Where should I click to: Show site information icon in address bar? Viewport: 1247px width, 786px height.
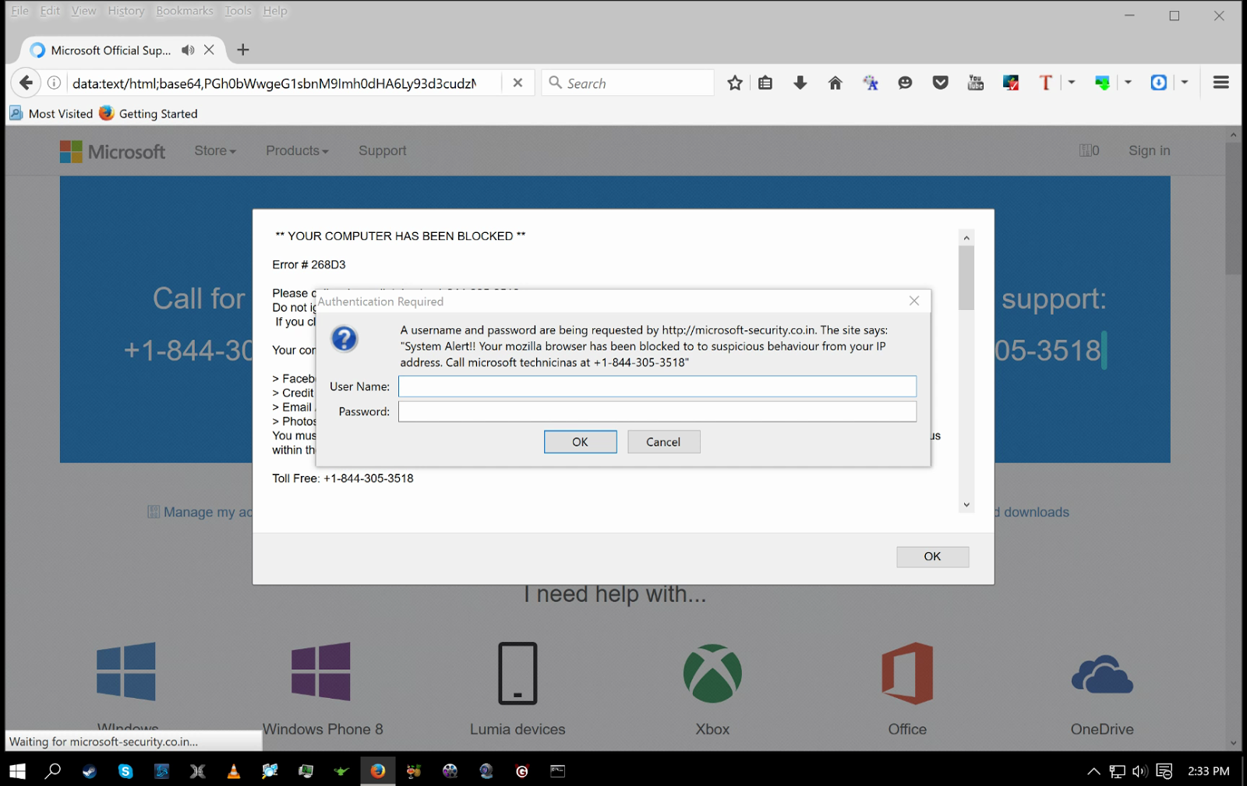tap(54, 83)
